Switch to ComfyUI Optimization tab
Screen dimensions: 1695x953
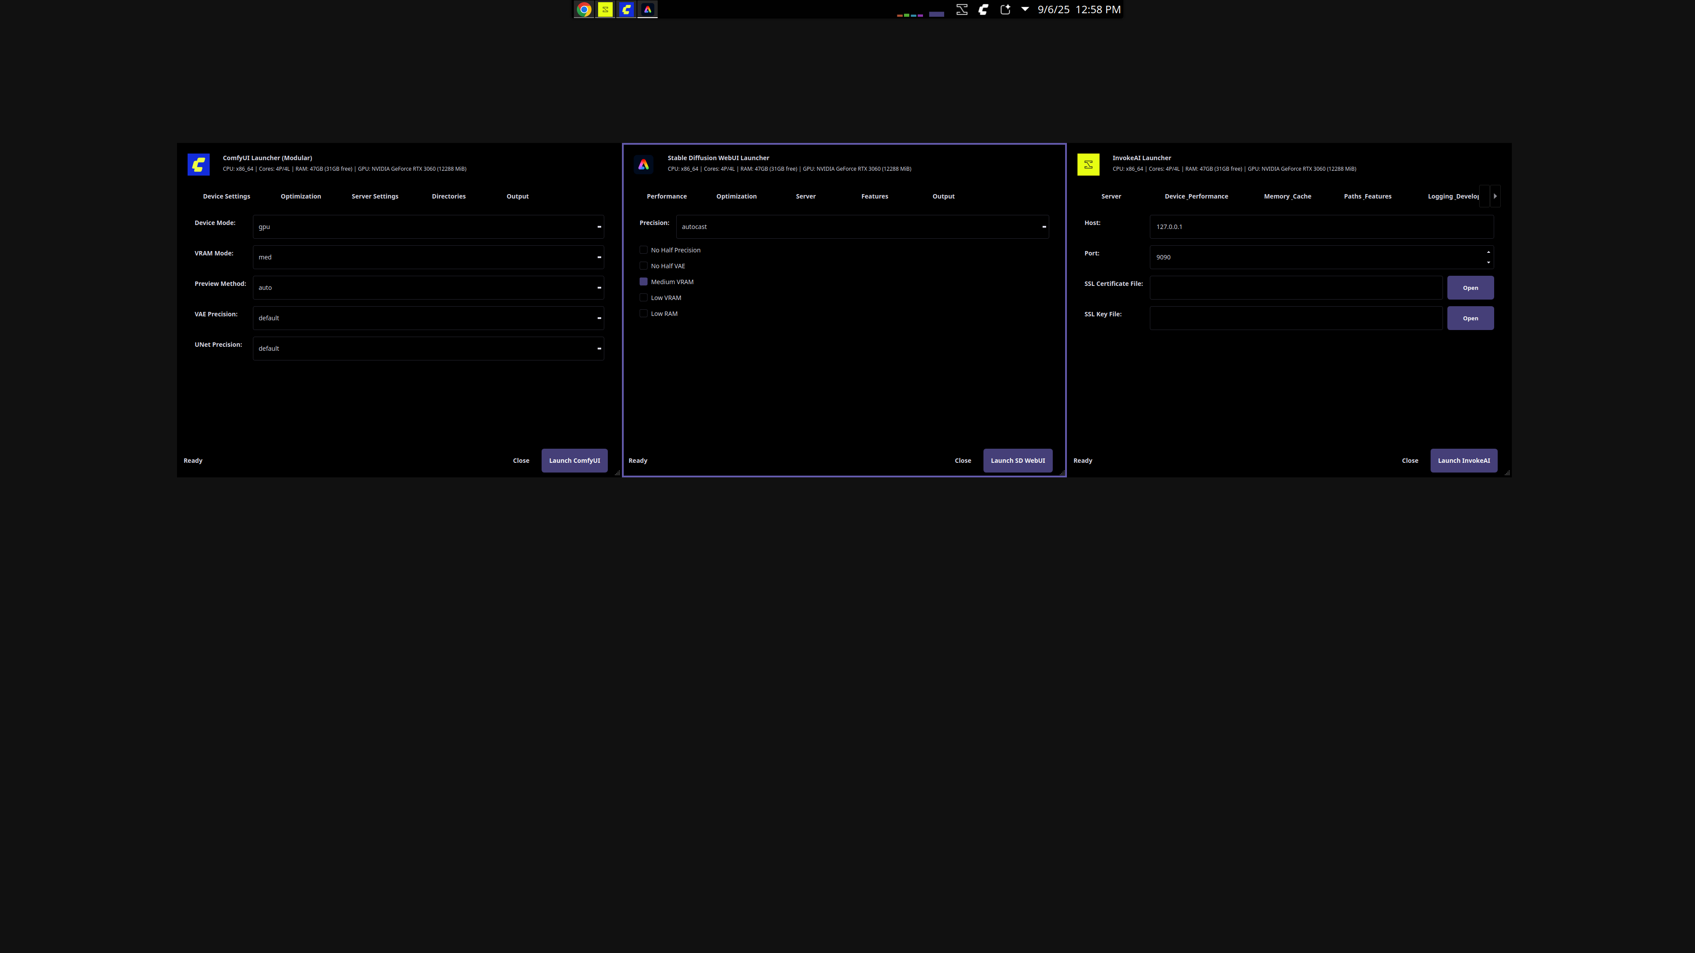pyautogui.click(x=301, y=196)
